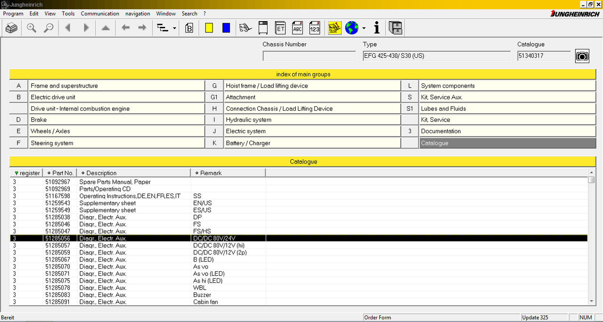Click the page B icon
603x322 pixels.
tap(189, 28)
